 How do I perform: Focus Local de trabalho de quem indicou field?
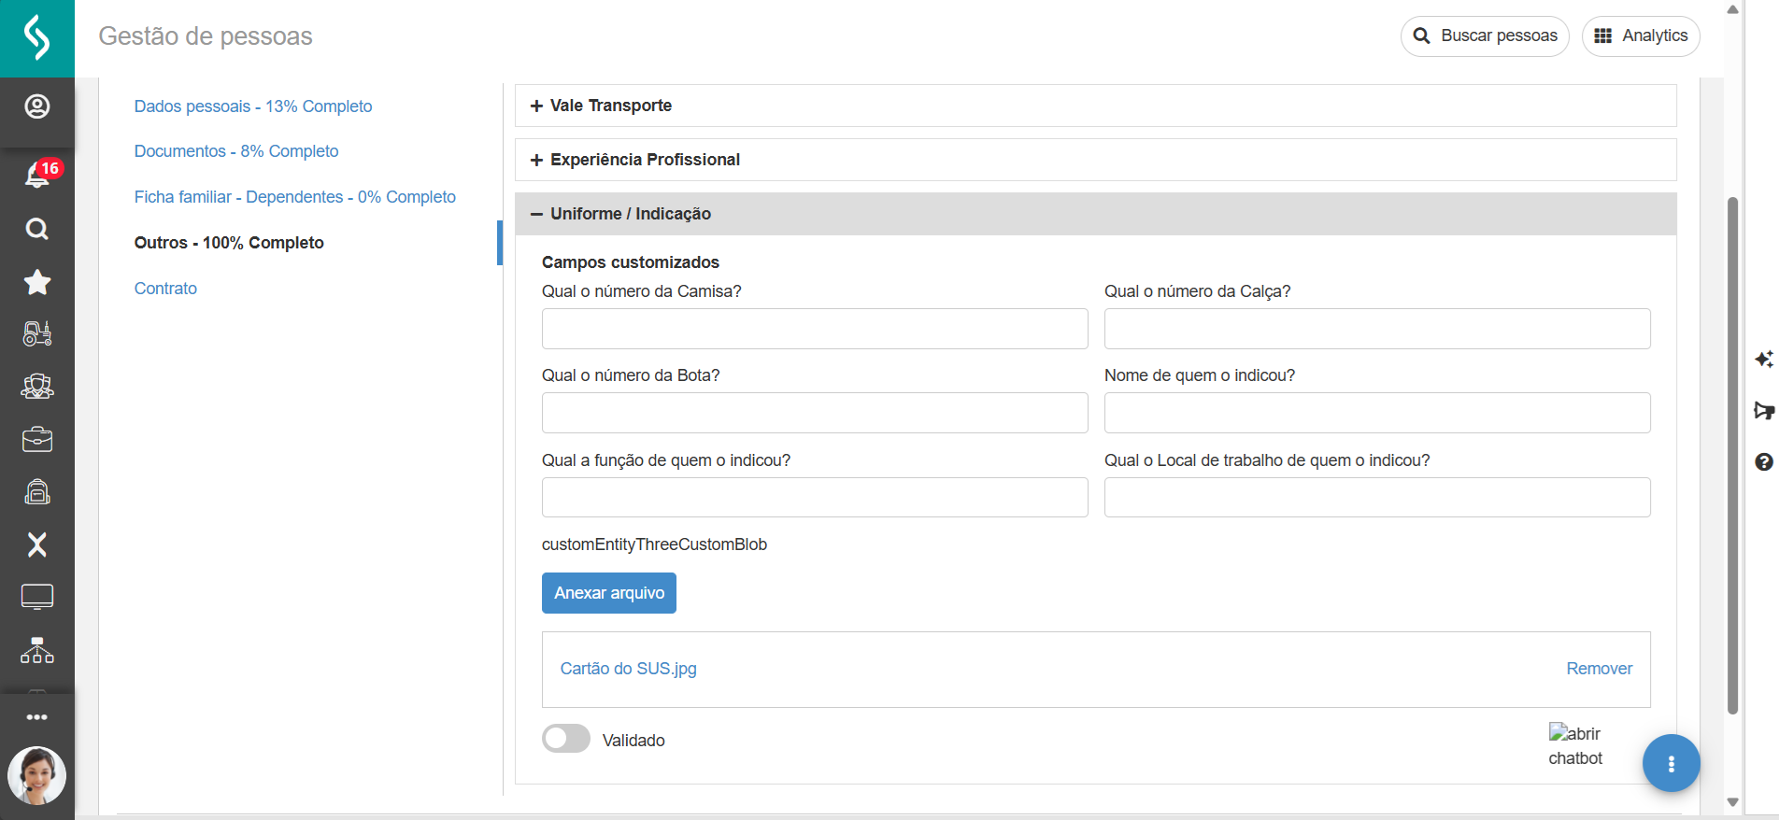[x=1377, y=497]
